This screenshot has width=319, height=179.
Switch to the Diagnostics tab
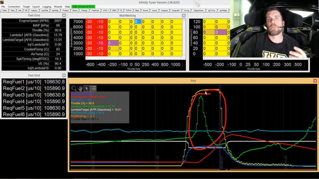tap(198, 10)
